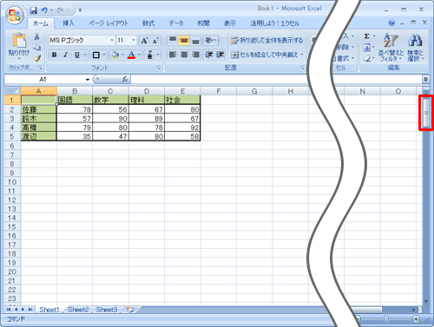The width and height of the screenshot is (434, 327).
Task: Click セルを結合して中央揃え merge button
Action: coord(266,55)
